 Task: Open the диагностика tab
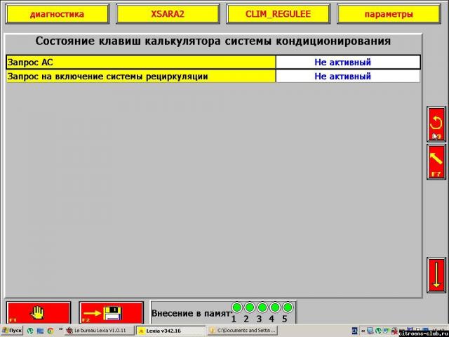[x=57, y=14]
